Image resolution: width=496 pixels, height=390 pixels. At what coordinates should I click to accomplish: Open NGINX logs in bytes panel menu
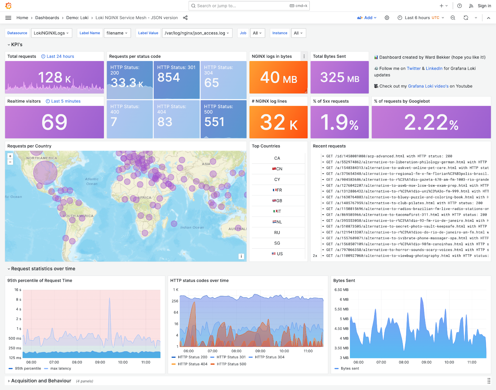[304, 56]
